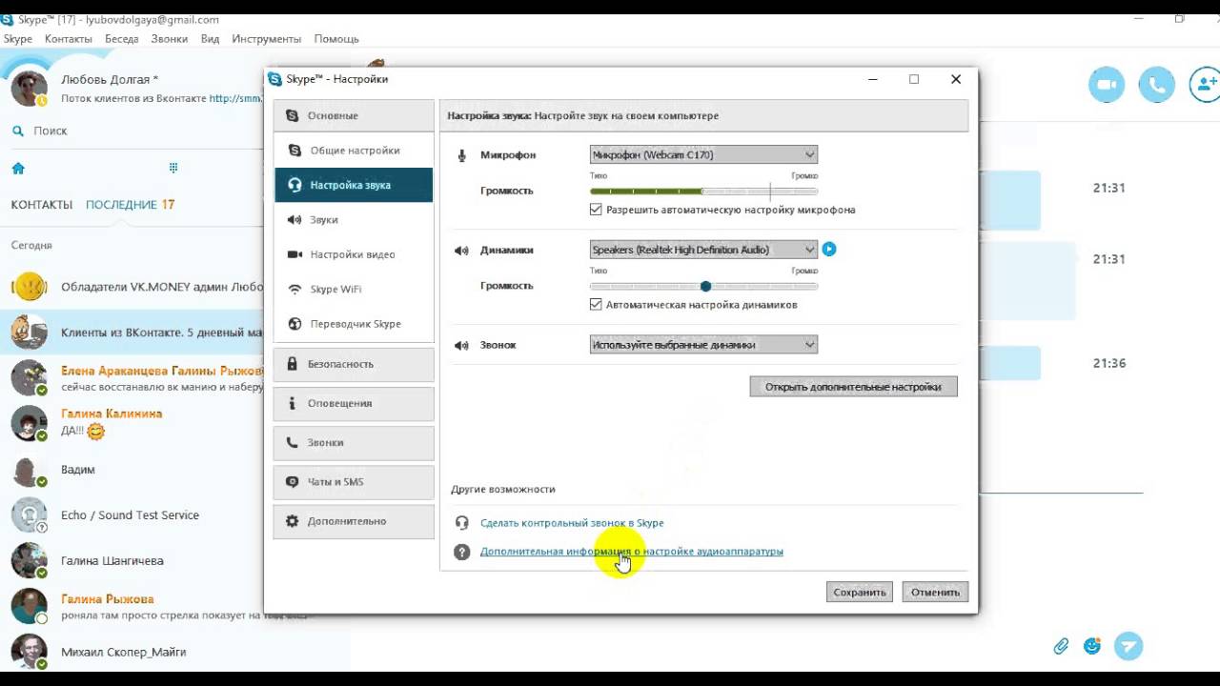This screenshot has height=686, width=1220.
Task: Select Skype WiFi in sidebar
Action: 354,289
